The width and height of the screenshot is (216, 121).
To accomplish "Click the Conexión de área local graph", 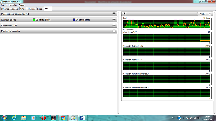I will pyautogui.click(x=166, y=66).
